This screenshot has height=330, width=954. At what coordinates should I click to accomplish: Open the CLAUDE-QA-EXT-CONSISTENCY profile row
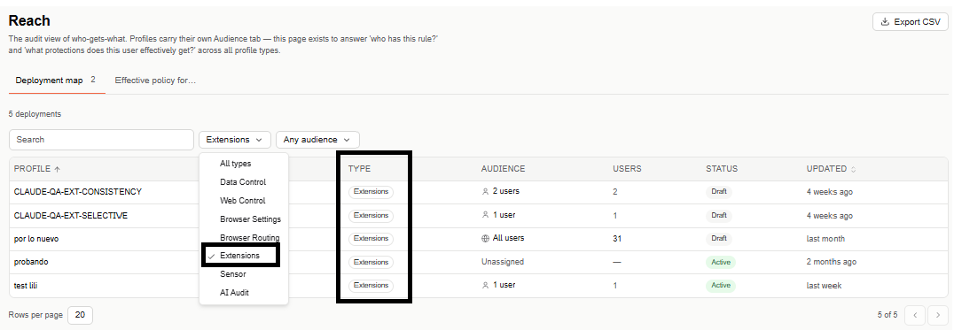78,192
